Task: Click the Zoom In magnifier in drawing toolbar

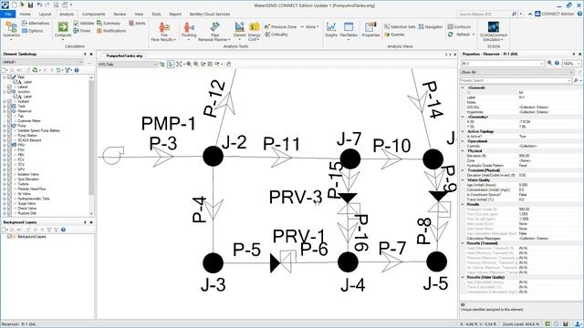Action: click(x=189, y=65)
